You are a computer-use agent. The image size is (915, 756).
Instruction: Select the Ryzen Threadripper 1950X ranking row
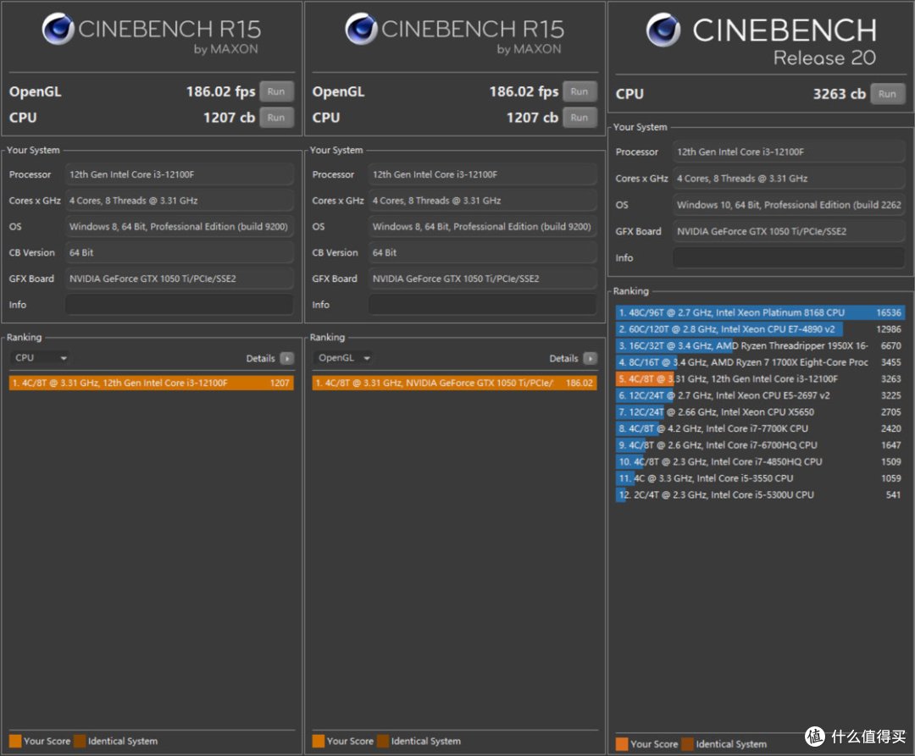tap(760, 345)
